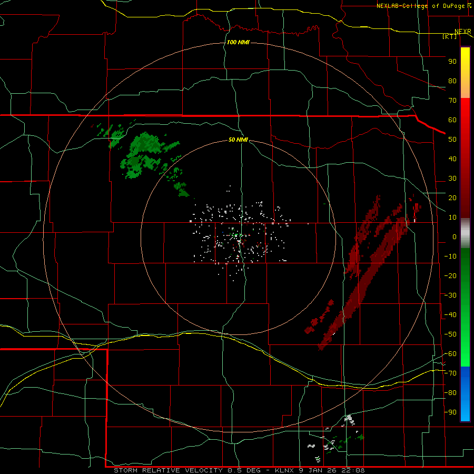Click the -70 value on velocity scale

[450, 373]
